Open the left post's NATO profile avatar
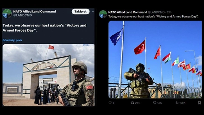Screen dimensions: 204x115 coord(7,13)
